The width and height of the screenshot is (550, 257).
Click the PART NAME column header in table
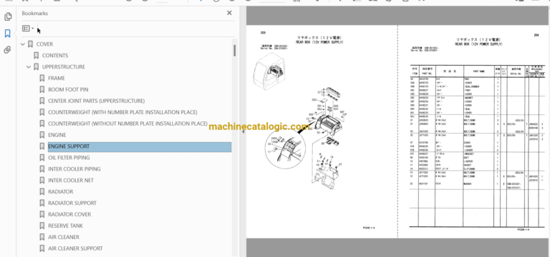point(478,71)
